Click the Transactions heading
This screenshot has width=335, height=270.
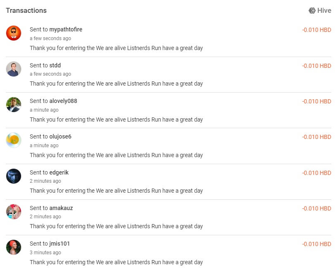pos(26,10)
